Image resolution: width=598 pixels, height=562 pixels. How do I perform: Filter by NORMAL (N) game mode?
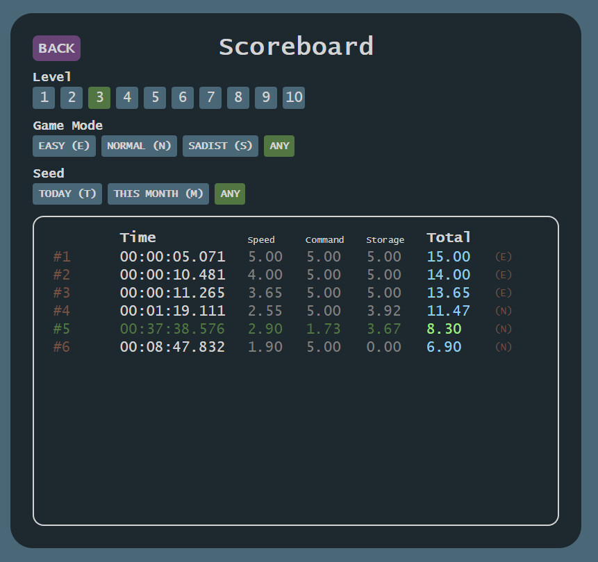pos(139,146)
